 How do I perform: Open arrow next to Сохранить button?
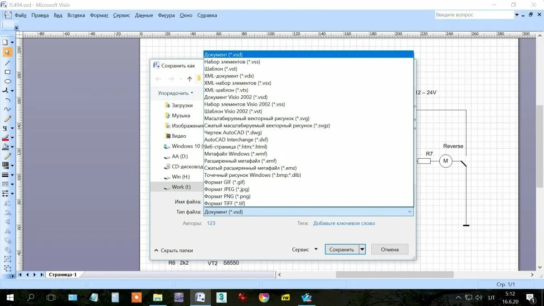(362, 249)
